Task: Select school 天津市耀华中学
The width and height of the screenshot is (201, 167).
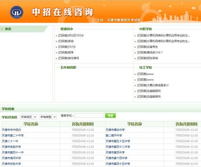Action: (115, 130)
